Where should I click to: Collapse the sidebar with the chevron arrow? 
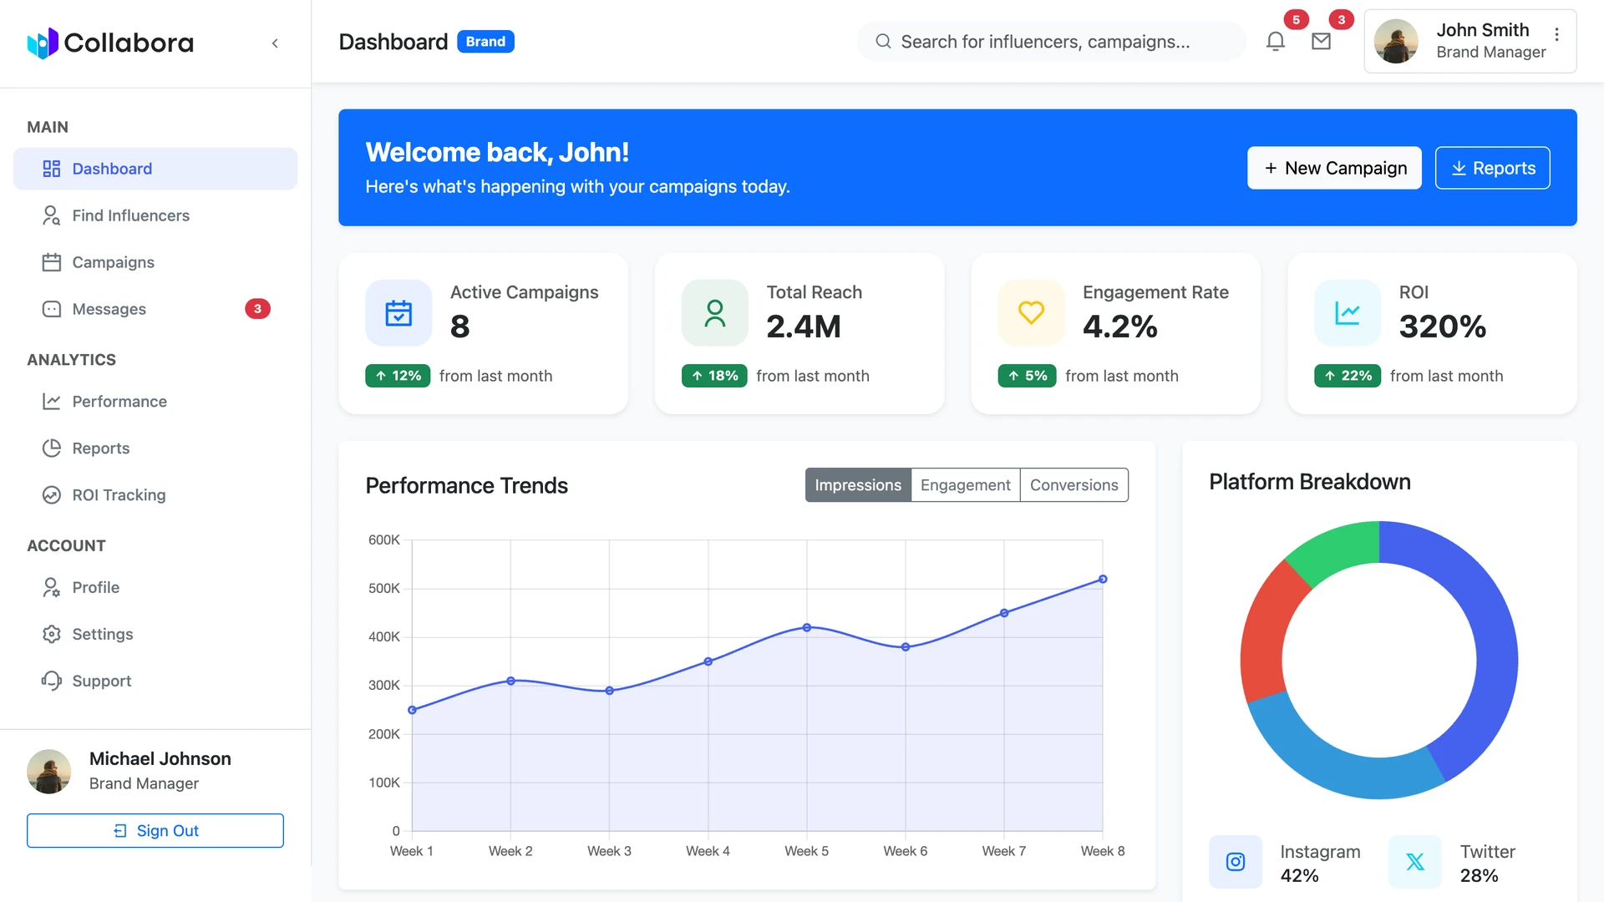click(x=275, y=43)
